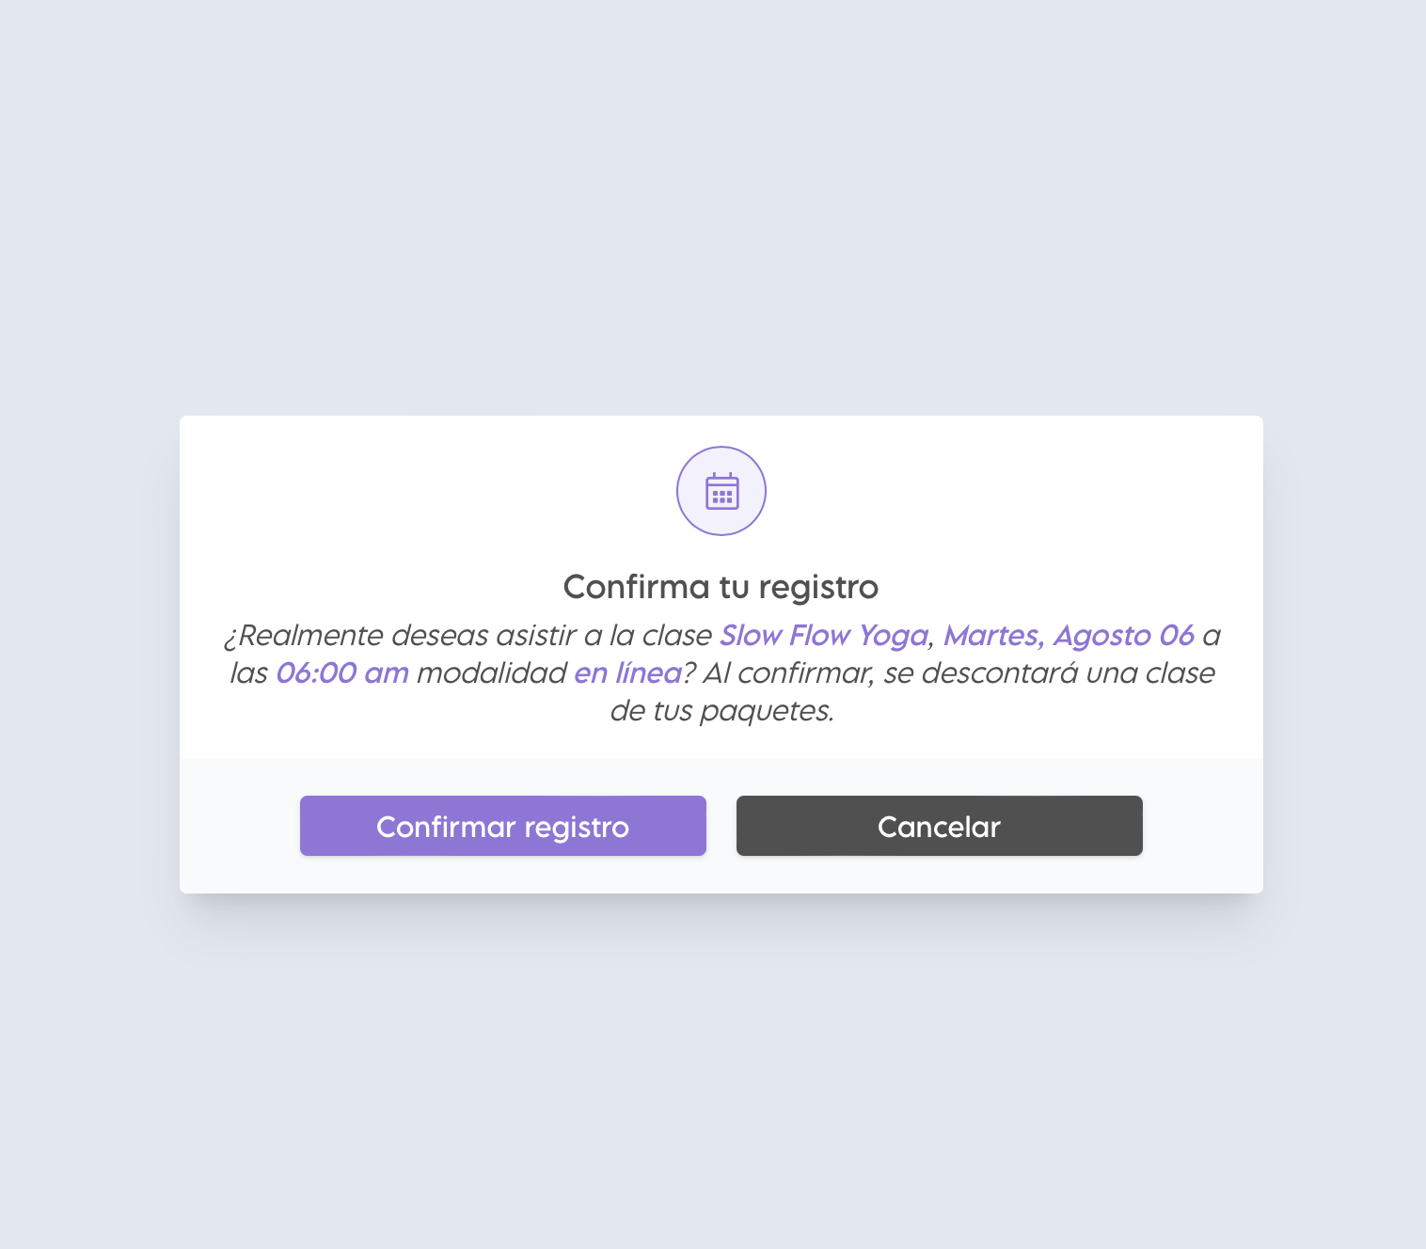The height and width of the screenshot is (1249, 1426).
Task: Click the word "modalidad" in the message
Action: pos(491,673)
